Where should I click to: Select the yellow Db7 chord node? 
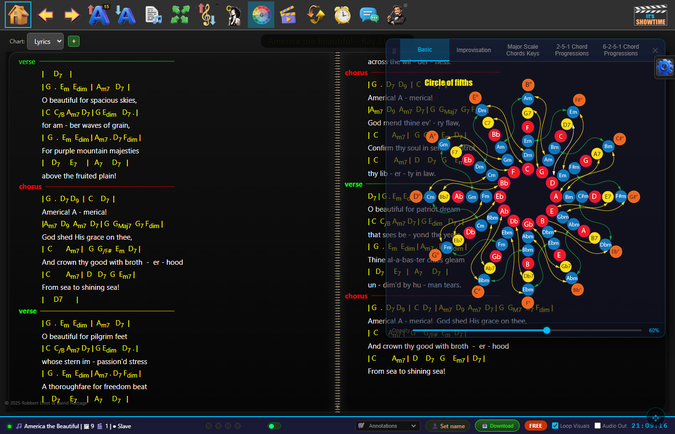tap(528, 276)
